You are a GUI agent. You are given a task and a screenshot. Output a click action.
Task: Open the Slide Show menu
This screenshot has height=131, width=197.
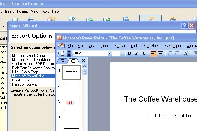(x=151, y=46)
